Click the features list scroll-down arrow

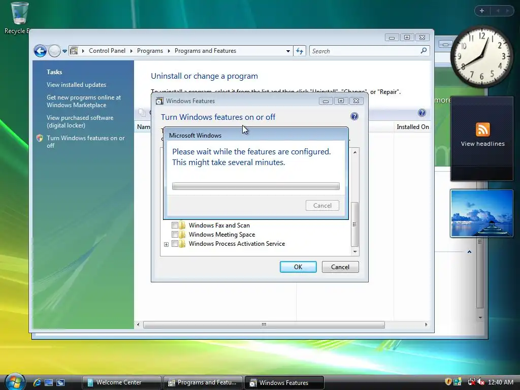[x=355, y=251]
